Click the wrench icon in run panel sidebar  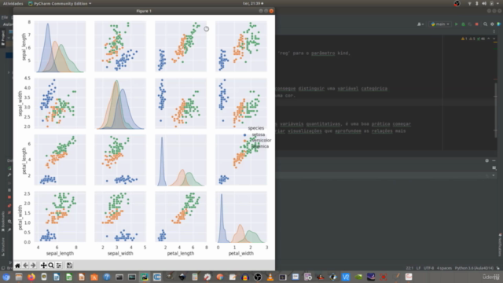tap(9, 175)
